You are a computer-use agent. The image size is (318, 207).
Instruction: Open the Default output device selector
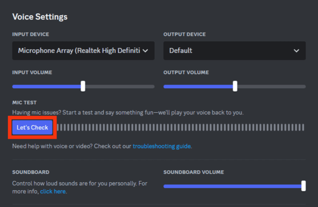235,51
